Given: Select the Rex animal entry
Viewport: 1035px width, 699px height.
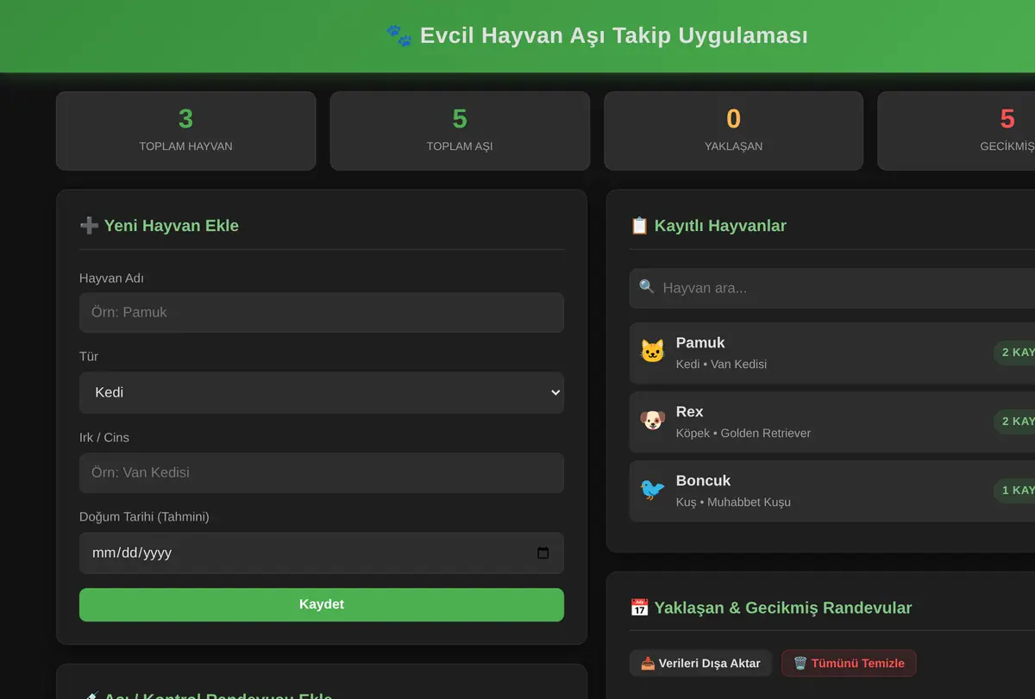Looking at the screenshot, I should pyautogui.click(x=832, y=422).
